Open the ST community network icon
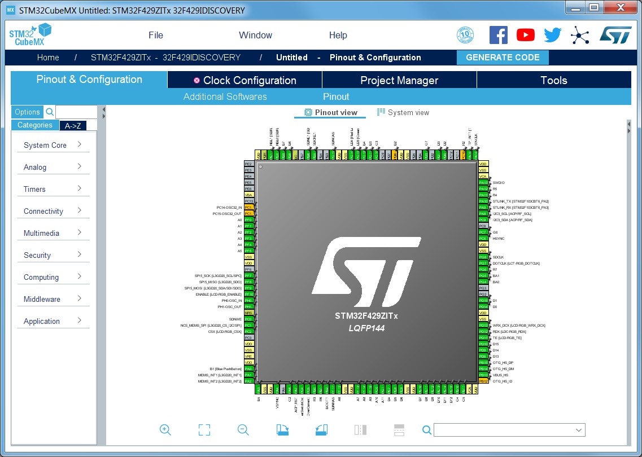 580,35
